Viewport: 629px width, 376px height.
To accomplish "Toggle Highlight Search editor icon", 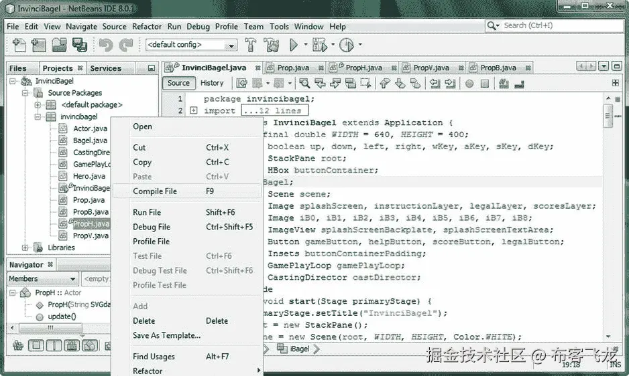I will 350,83.
